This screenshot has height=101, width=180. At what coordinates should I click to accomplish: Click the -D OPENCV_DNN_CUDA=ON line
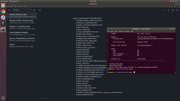[x=86, y=88]
